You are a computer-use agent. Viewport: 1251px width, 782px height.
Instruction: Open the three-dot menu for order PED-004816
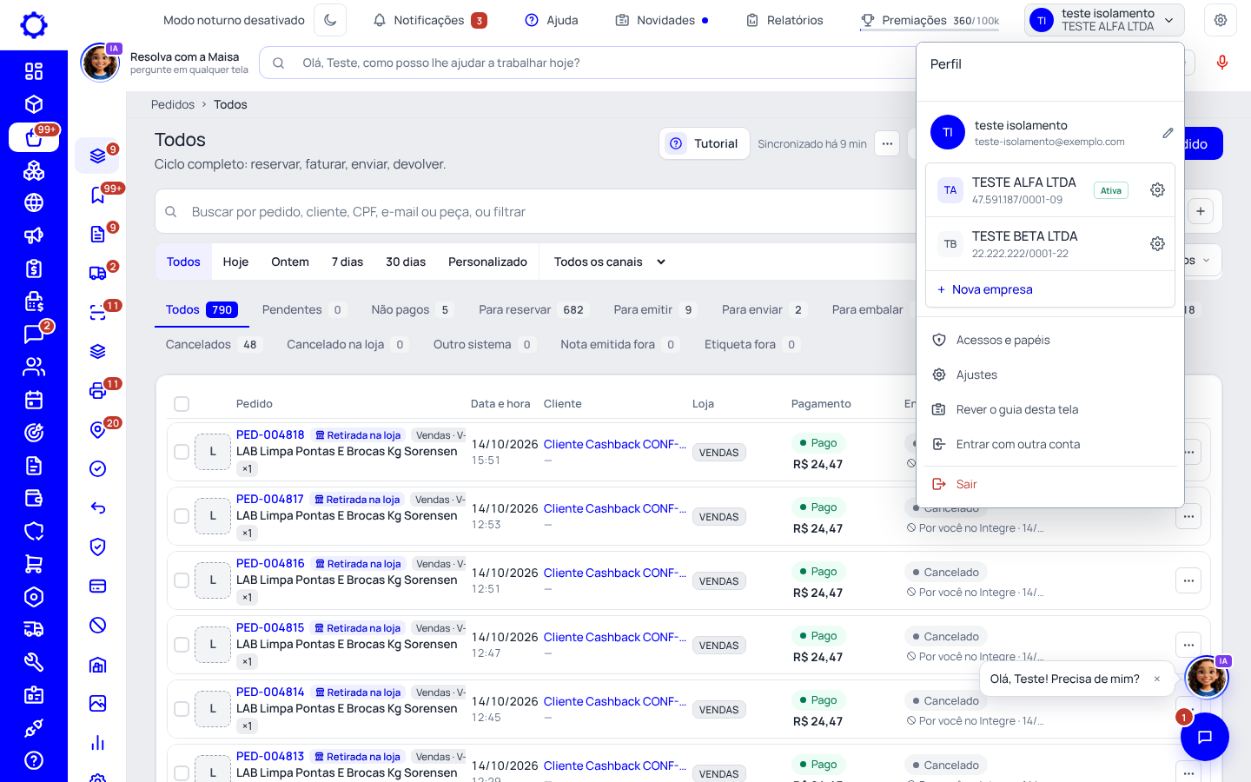pos(1188,580)
